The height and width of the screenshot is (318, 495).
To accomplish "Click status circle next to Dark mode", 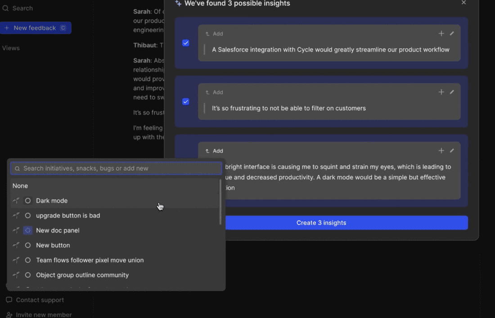I will coord(28,201).
